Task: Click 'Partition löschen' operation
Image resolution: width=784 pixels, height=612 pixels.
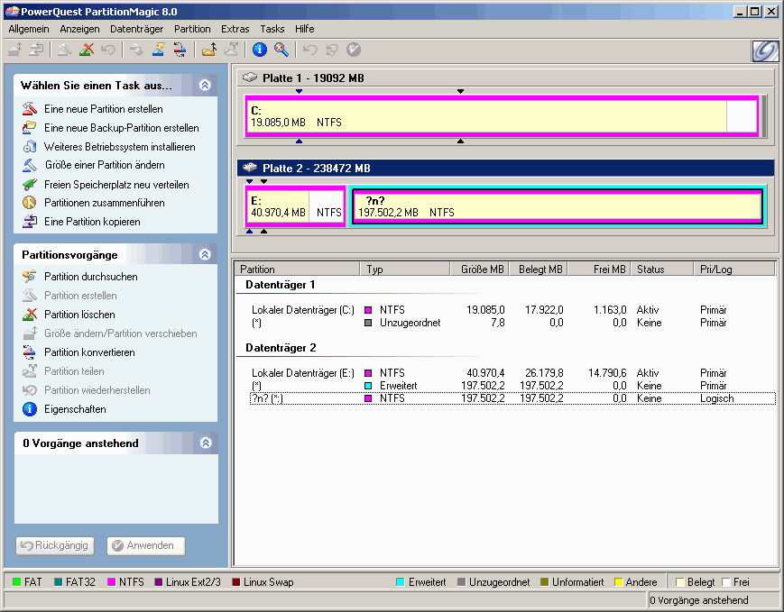Action: pos(79,315)
